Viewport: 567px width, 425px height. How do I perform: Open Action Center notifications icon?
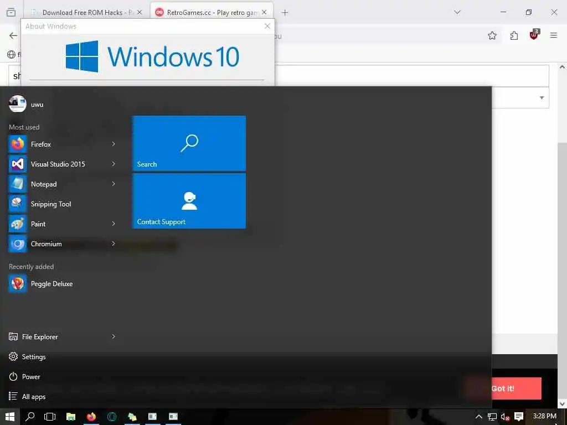tap(519, 417)
